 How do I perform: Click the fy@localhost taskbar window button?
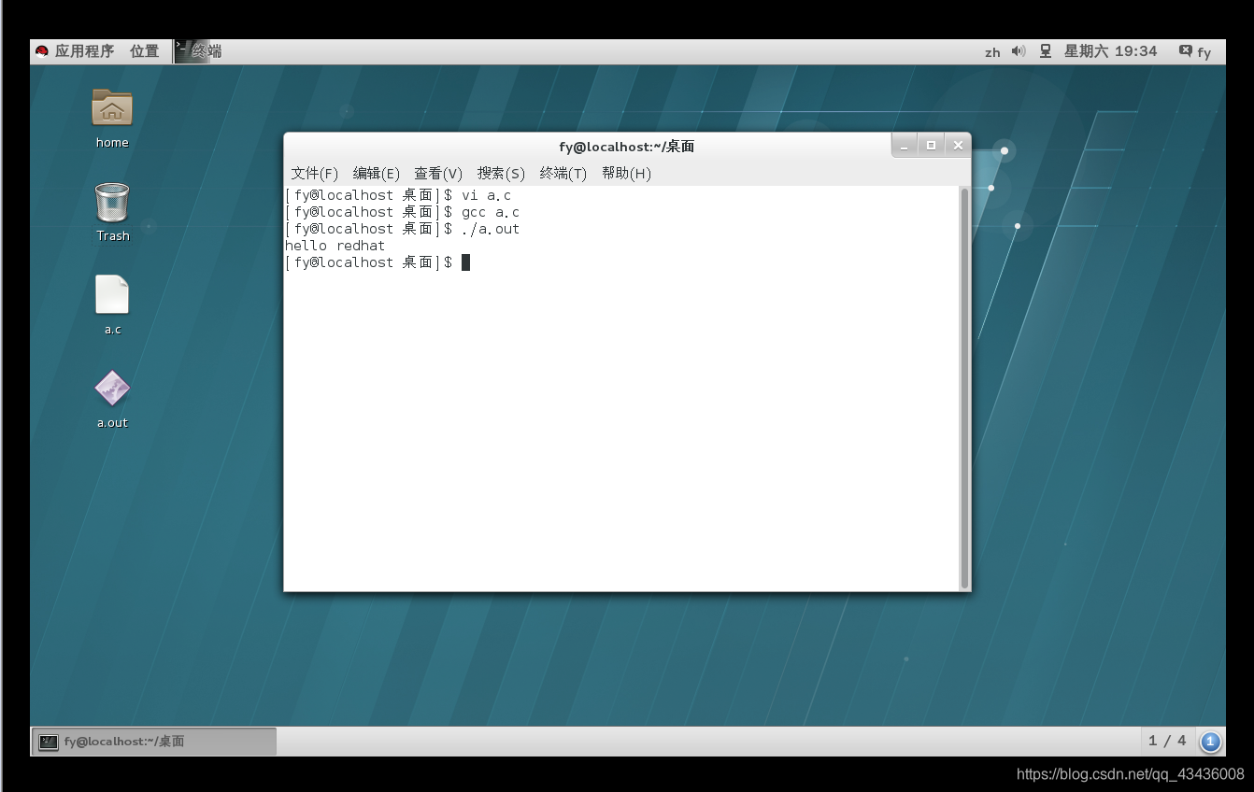(x=154, y=742)
